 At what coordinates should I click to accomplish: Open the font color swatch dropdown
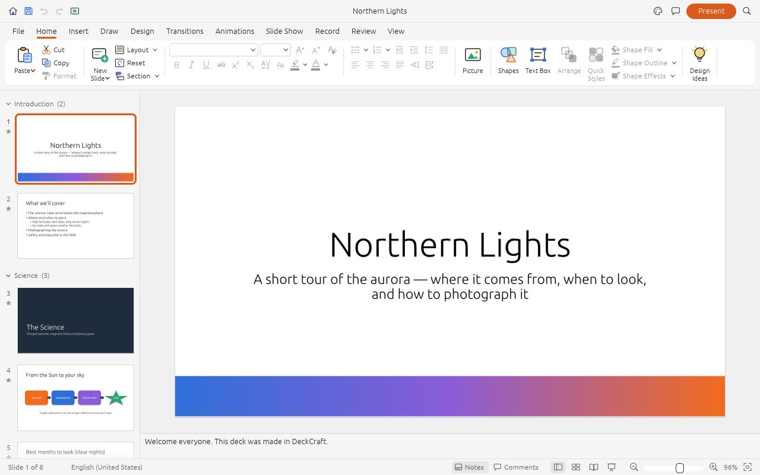(326, 65)
